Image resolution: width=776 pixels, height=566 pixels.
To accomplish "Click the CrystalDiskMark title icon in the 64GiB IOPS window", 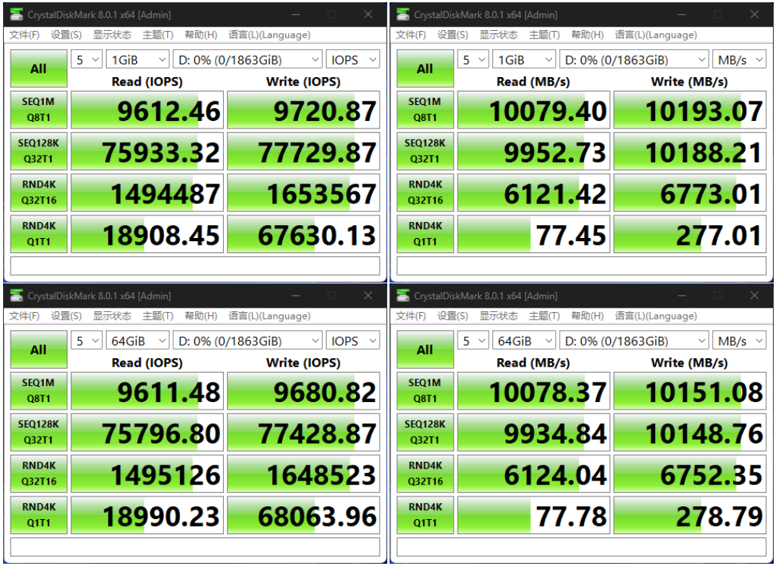I will [17, 295].
